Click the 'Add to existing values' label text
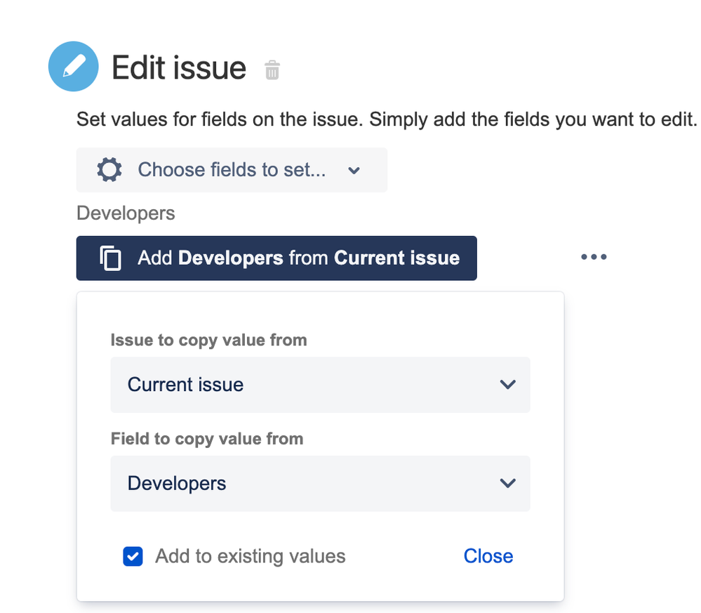Screen dimensions: 701x613 pyautogui.click(x=251, y=557)
